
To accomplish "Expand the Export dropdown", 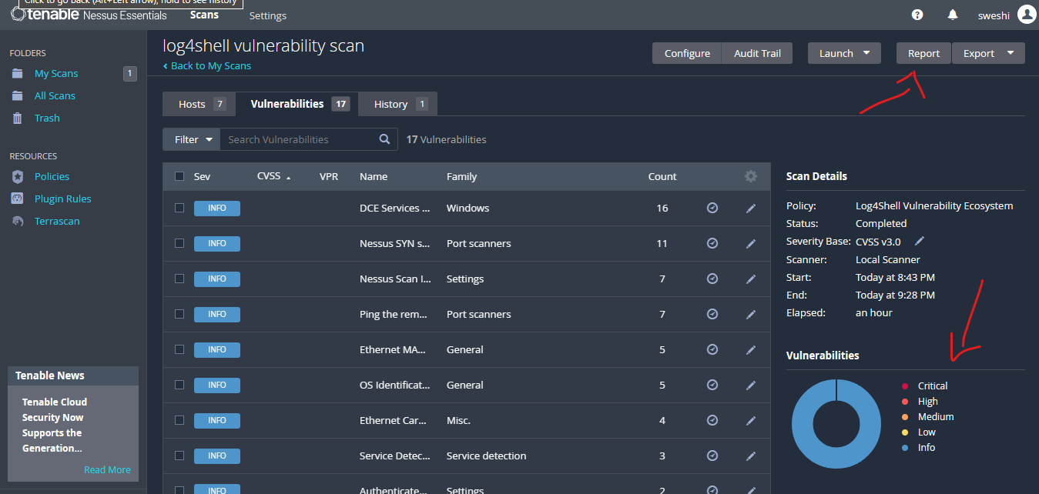I will 988,53.
